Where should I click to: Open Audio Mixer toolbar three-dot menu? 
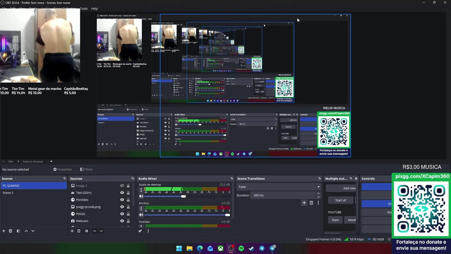(148, 231)
